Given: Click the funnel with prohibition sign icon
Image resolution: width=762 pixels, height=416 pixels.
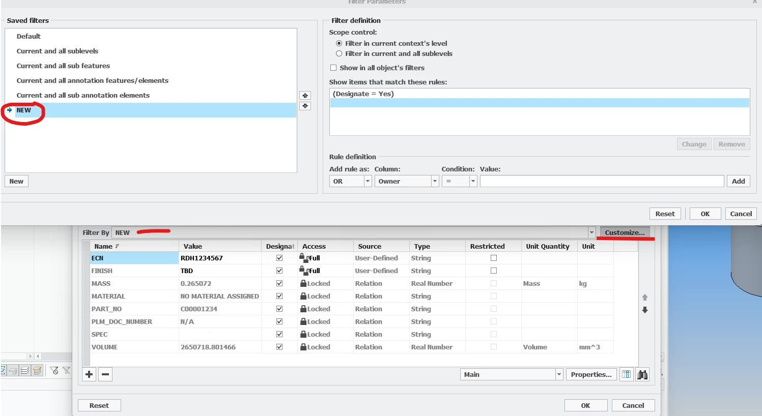Looking at the screenshot, I should tap(54, 370).
